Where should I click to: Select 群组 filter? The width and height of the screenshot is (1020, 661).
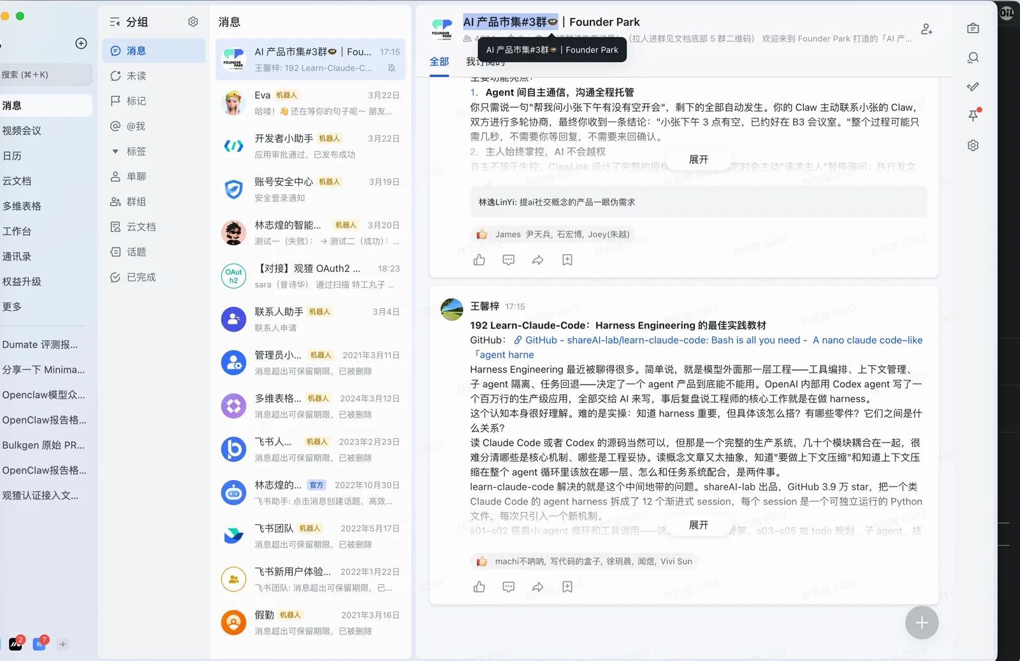pos(154,202)
